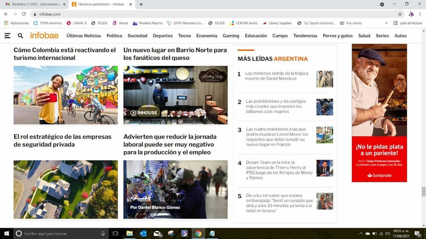Image resolution: width=426 pixels, height=239 pixels.
Task: Open the Barrio Norte queso article headline
Action: click(x=175, y=54)
